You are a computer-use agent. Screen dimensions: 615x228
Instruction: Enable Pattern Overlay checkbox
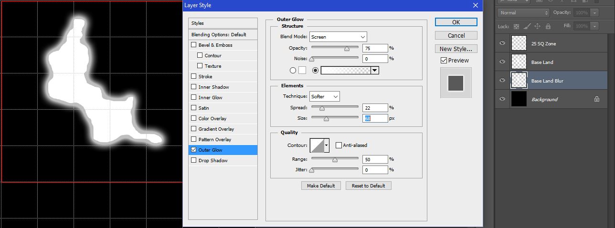coord(194,139)
